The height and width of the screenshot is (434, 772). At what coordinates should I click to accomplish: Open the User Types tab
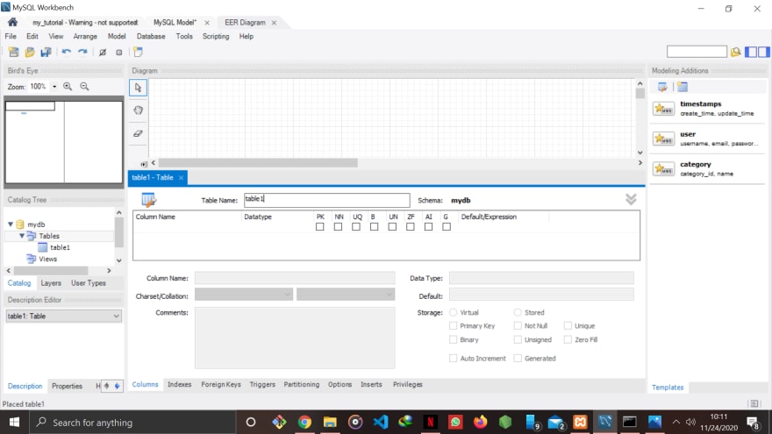click(x=88, y=283)
